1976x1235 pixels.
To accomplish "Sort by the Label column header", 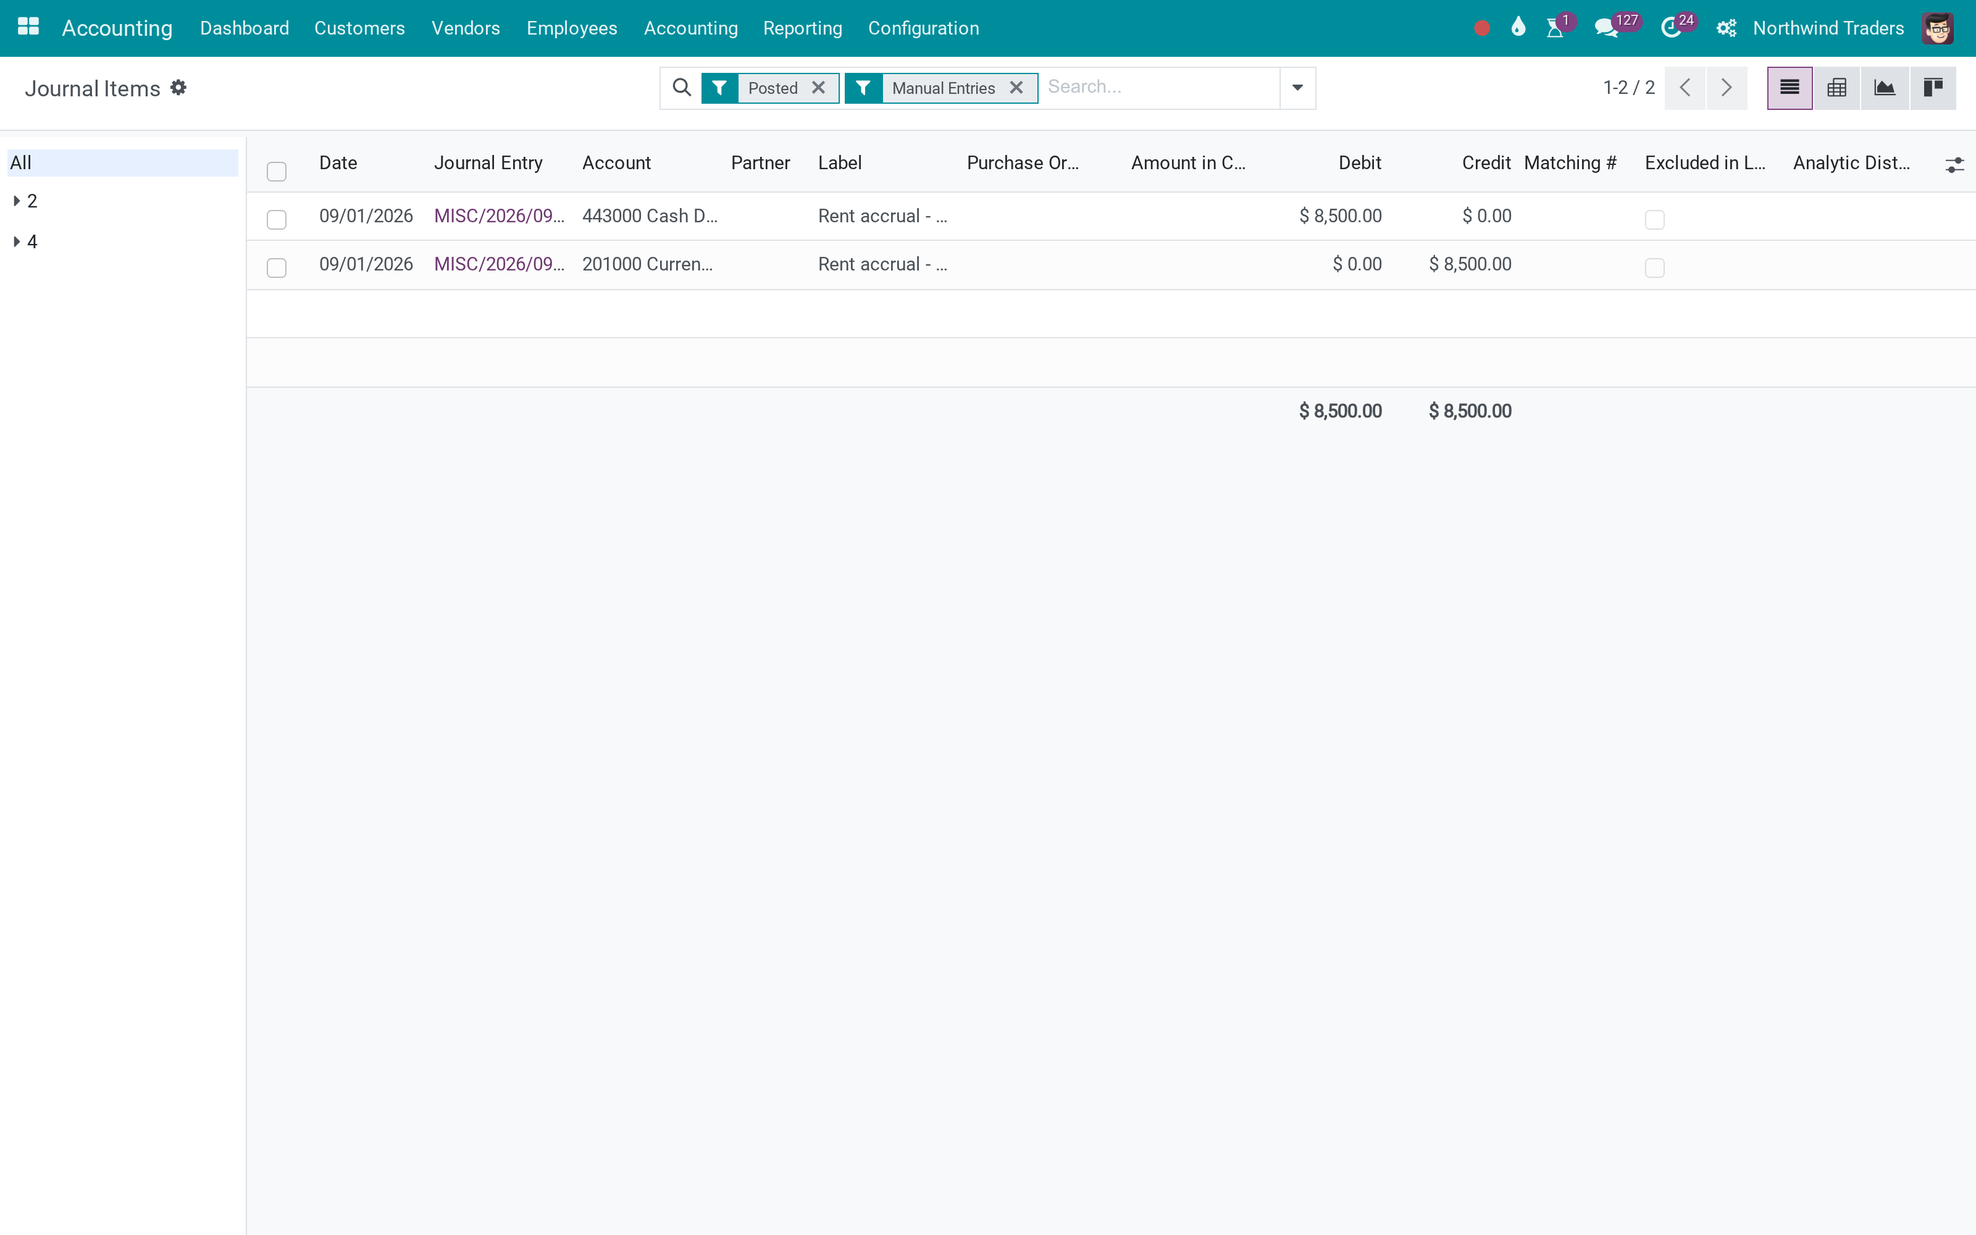I will (x=839, y=162).
